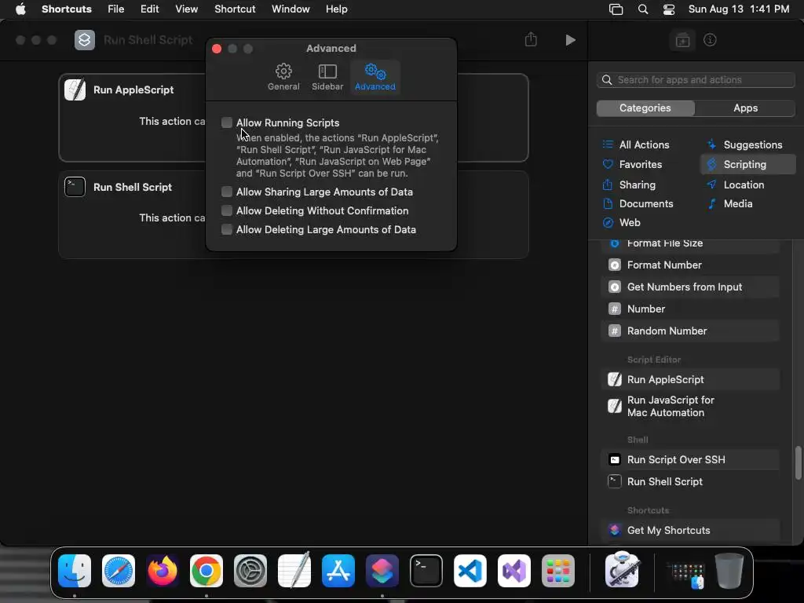Select the Scripting category
804x603 pixels.
[x=748, y=165]
